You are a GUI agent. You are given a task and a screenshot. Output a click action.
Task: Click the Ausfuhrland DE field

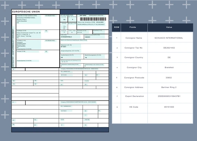[x=71, y=56]
